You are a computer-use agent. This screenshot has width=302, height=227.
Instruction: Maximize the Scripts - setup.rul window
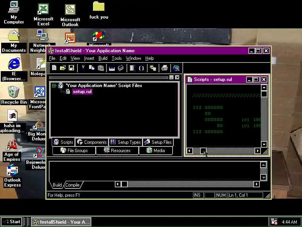point(256,79)
